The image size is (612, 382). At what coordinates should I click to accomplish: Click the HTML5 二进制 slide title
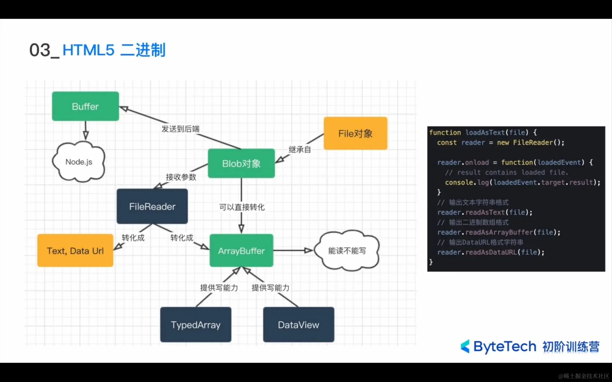[114, 50]
